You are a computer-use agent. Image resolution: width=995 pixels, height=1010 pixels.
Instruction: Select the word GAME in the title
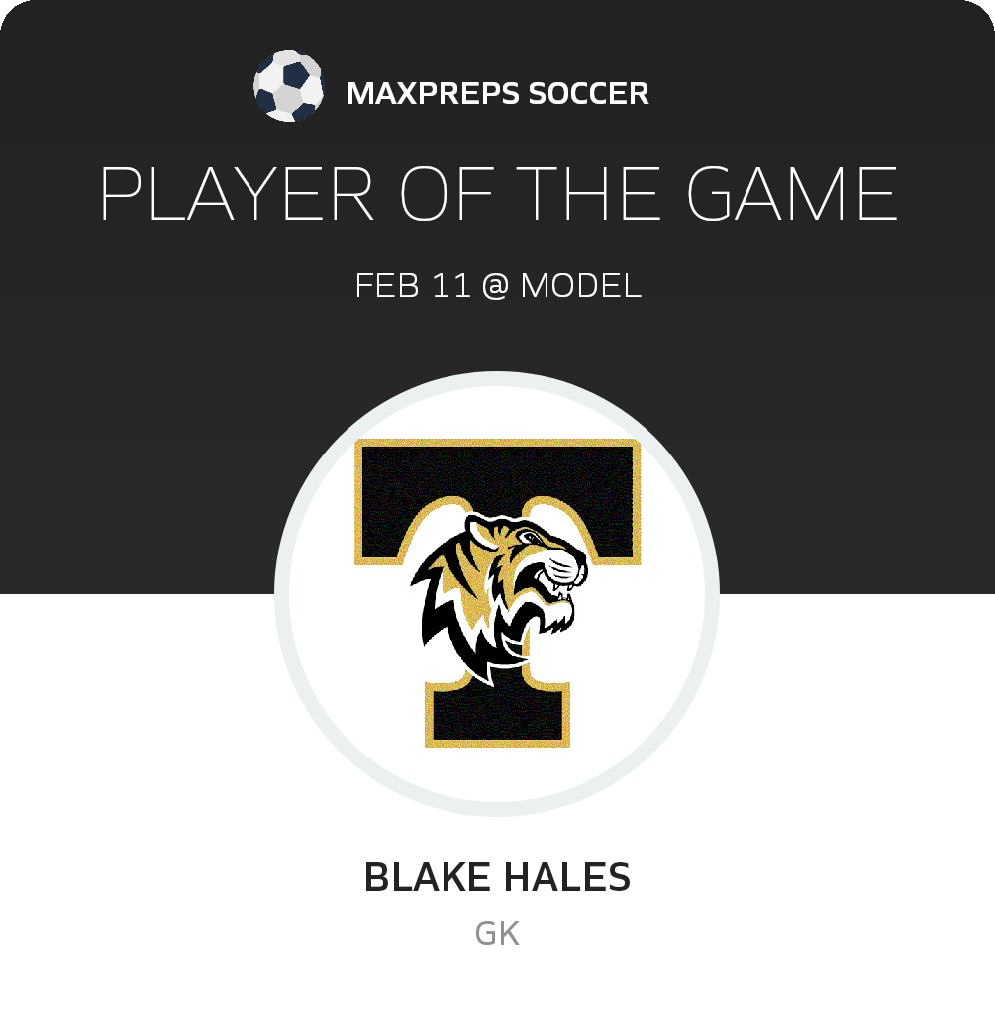coord(791,193)
